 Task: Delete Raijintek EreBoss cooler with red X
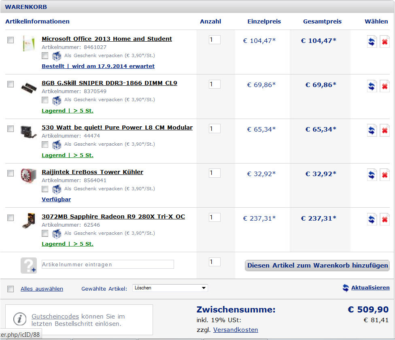(x=384, y=175)
